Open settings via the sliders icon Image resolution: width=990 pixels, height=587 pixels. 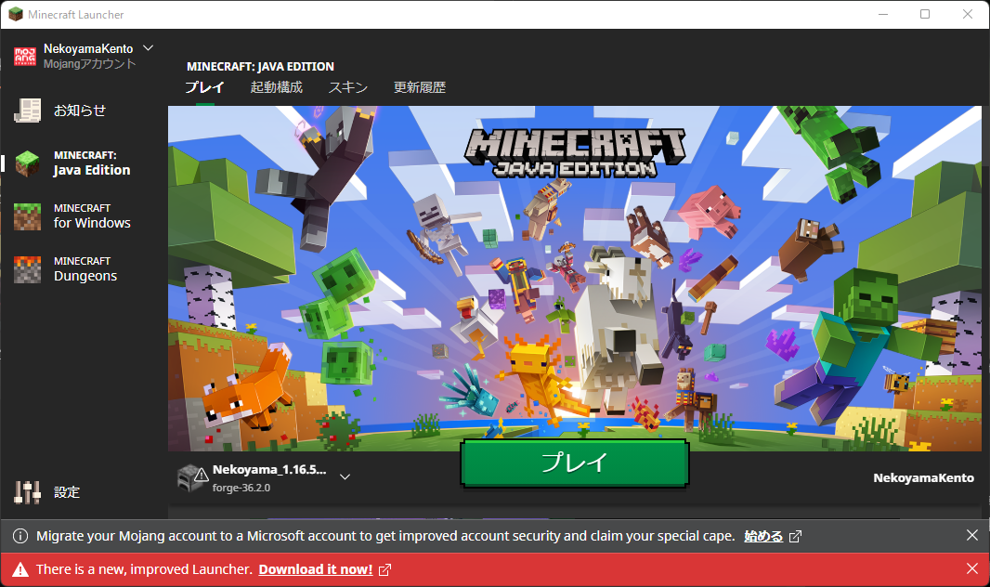(27, 491)
